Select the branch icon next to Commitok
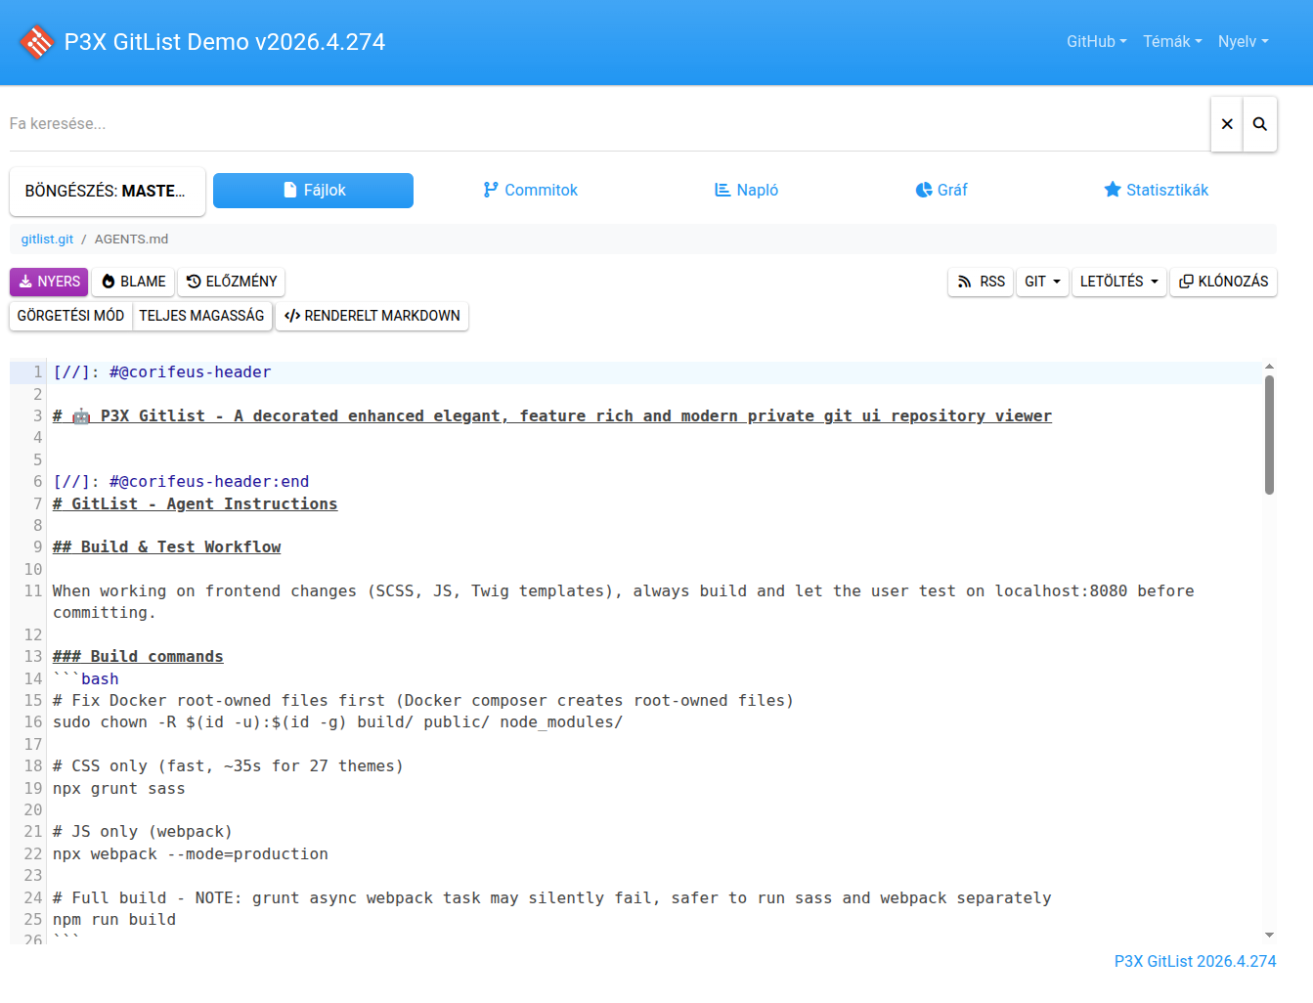Screen dimensions: 1313x1003 point(490,190)
